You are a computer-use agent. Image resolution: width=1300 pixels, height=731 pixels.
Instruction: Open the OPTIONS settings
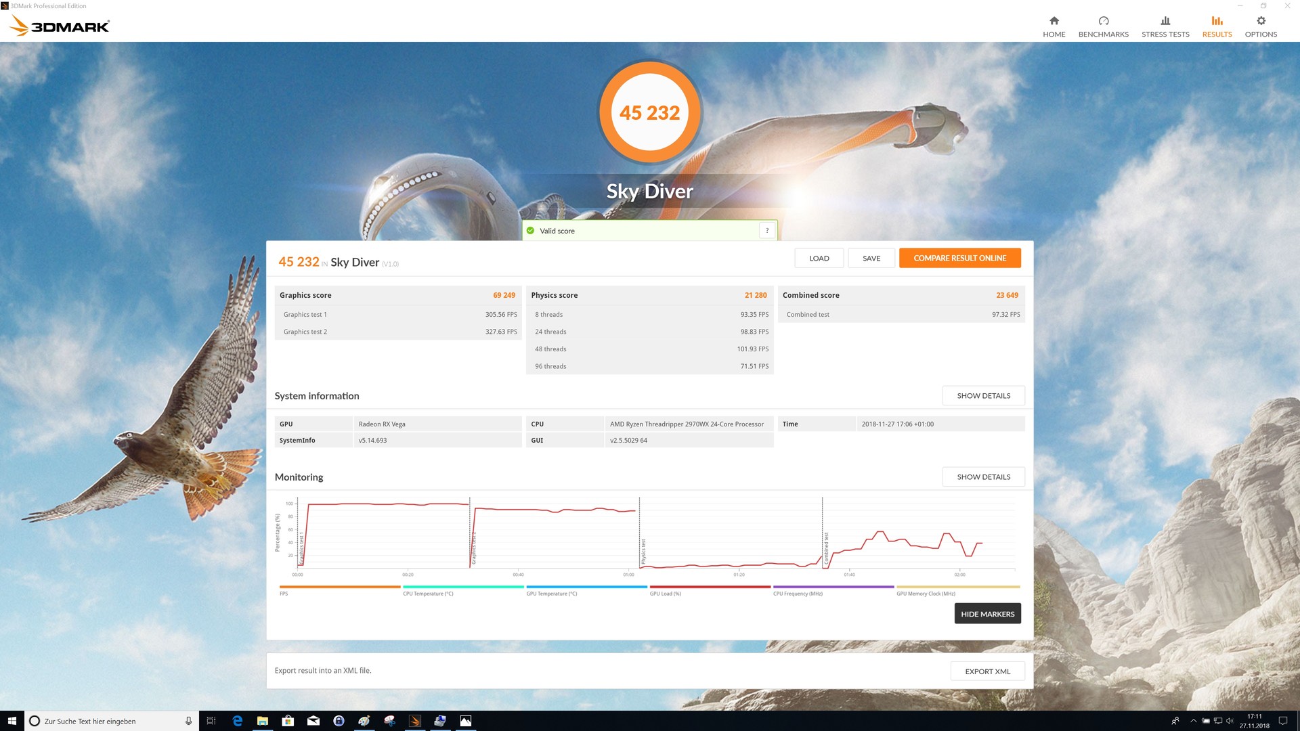[1261, 26]
